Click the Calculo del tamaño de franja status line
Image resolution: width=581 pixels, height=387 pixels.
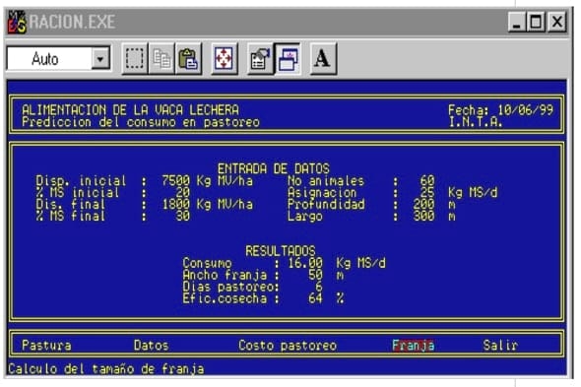click(x=106, y=369)
